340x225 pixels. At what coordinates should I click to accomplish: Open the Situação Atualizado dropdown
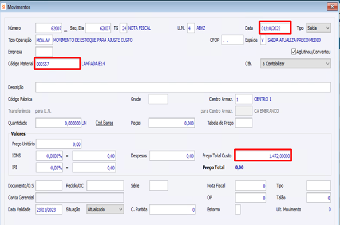[105, 210]
